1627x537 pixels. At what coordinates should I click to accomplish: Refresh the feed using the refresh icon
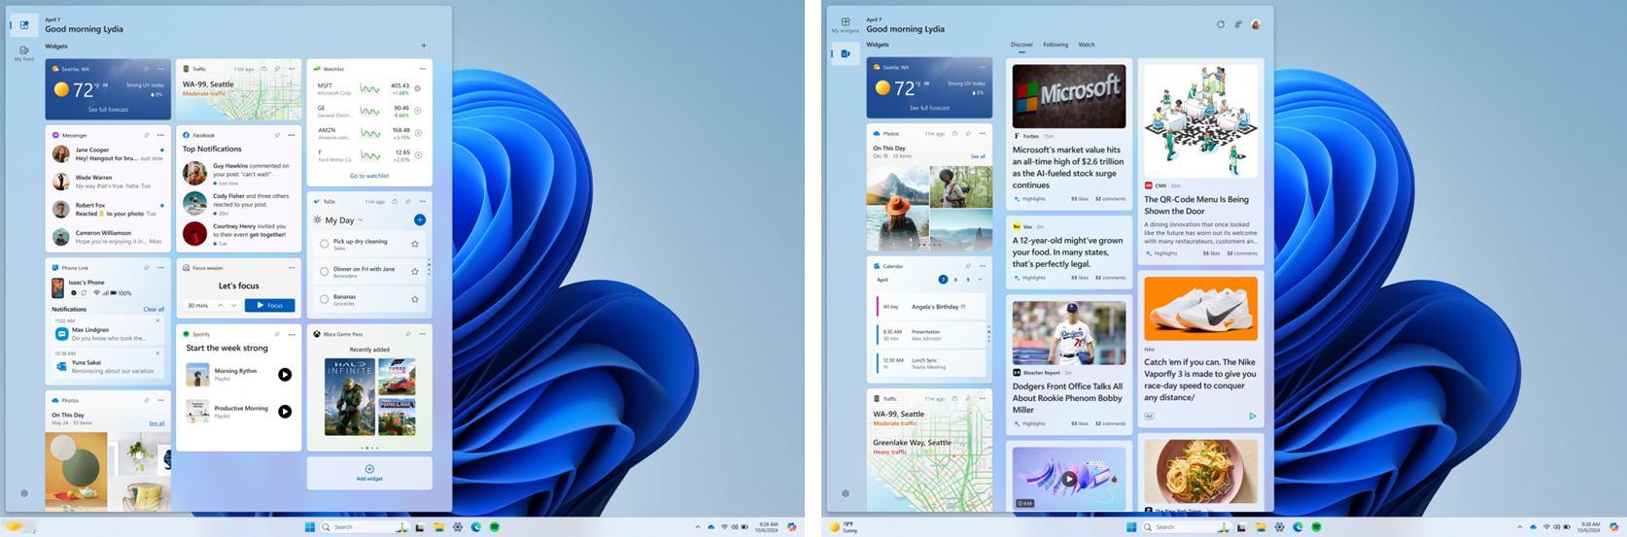point(1221,24)
